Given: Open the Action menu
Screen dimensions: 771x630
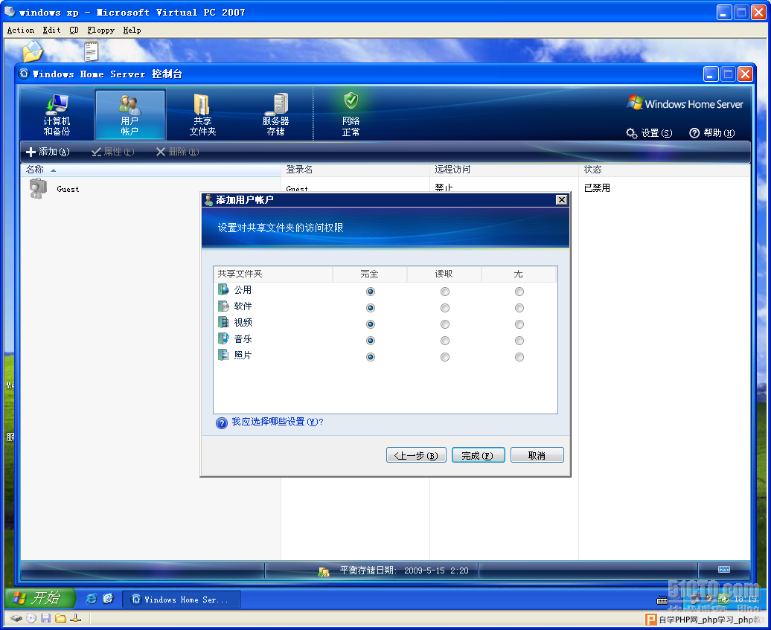Looking at the screenshot, I should (21, 30).
